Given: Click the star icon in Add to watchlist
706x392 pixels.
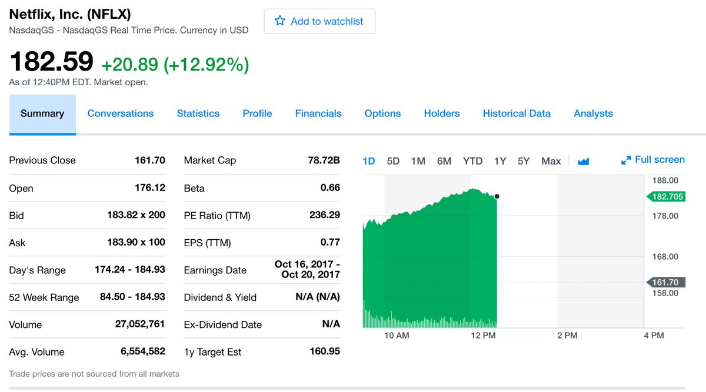Looking at the screenshot, I should coord(280,21).
